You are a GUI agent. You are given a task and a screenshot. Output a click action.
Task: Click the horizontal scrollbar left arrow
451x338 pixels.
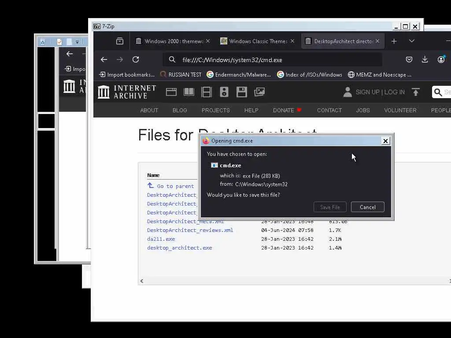[x=142, y=281]
